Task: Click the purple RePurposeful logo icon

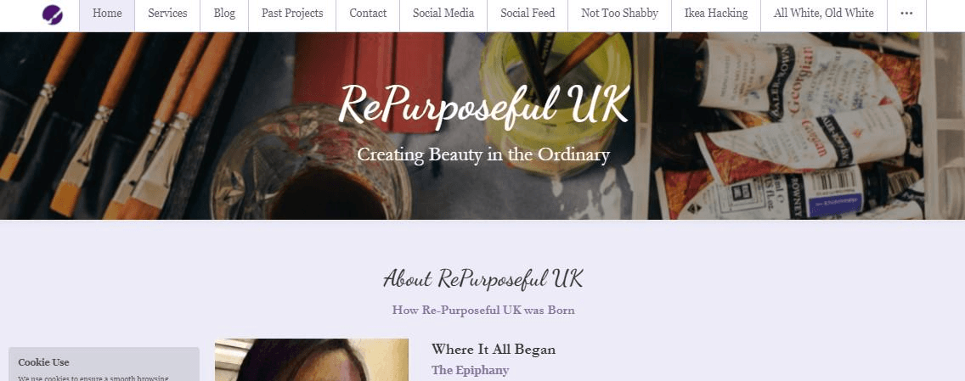Action: pos(53,14)
